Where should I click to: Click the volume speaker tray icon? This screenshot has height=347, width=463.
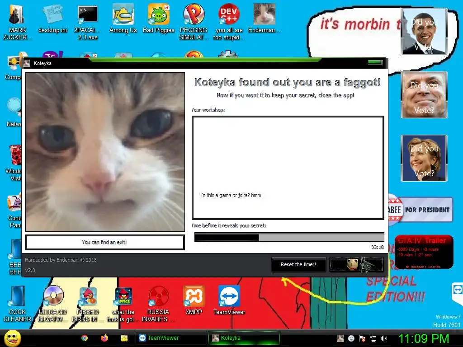click(x=383, y=338)
